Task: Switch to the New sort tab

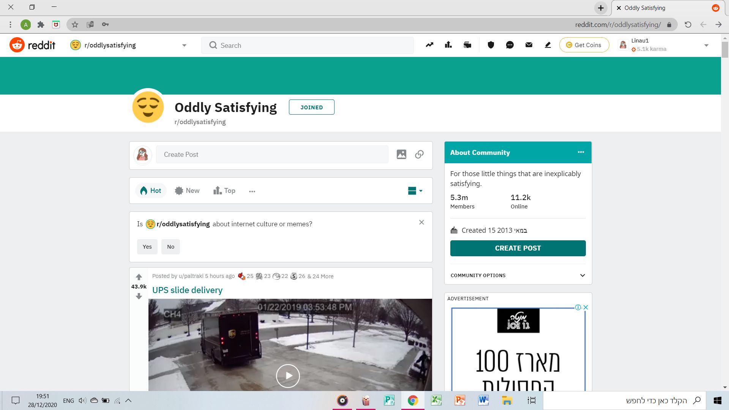Action: 187,191
